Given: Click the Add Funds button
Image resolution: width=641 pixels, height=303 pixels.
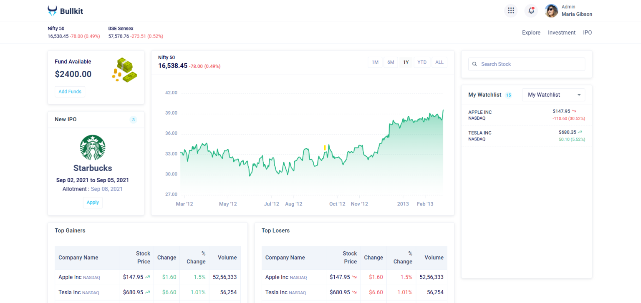Looking at the screenshot, I should (x=70, y=91).
